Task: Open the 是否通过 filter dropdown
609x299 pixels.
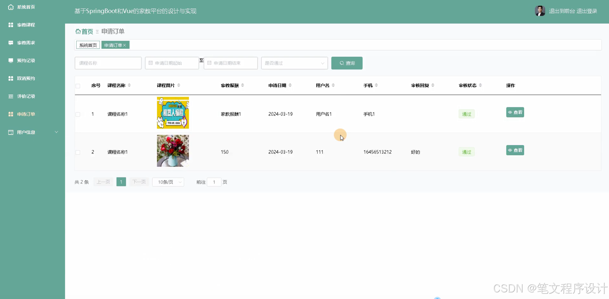Action: point(294,63)
